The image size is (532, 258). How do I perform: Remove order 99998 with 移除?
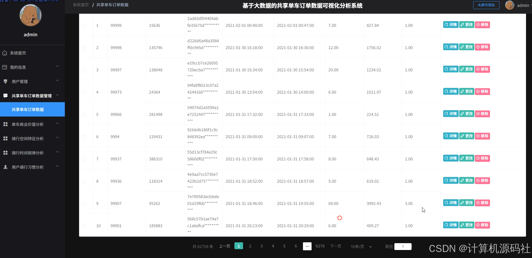[482, 47]
